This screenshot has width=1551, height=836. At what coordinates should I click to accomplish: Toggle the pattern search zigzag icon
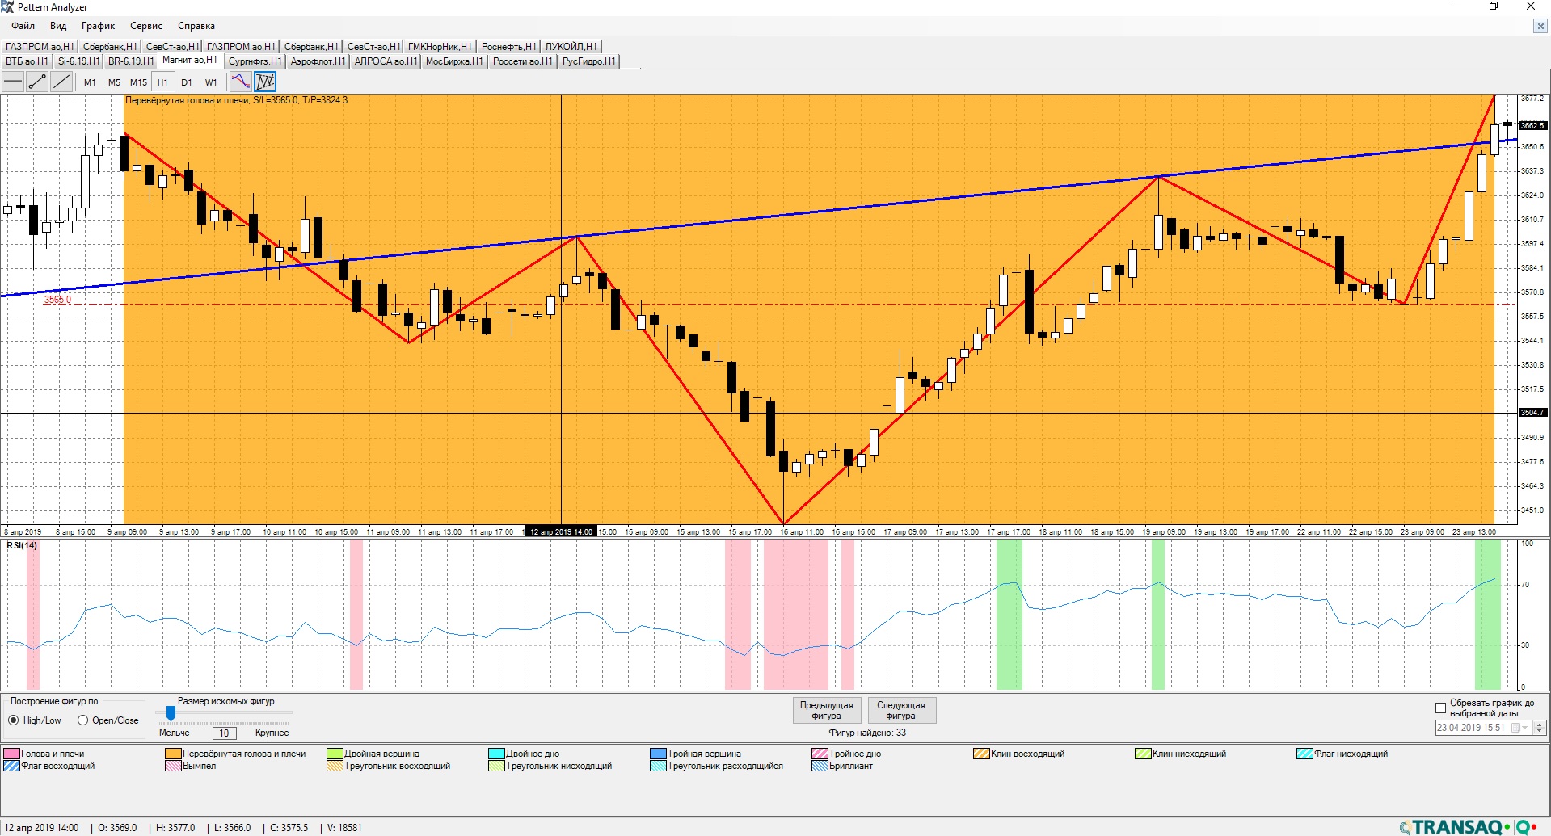[265, 82]
